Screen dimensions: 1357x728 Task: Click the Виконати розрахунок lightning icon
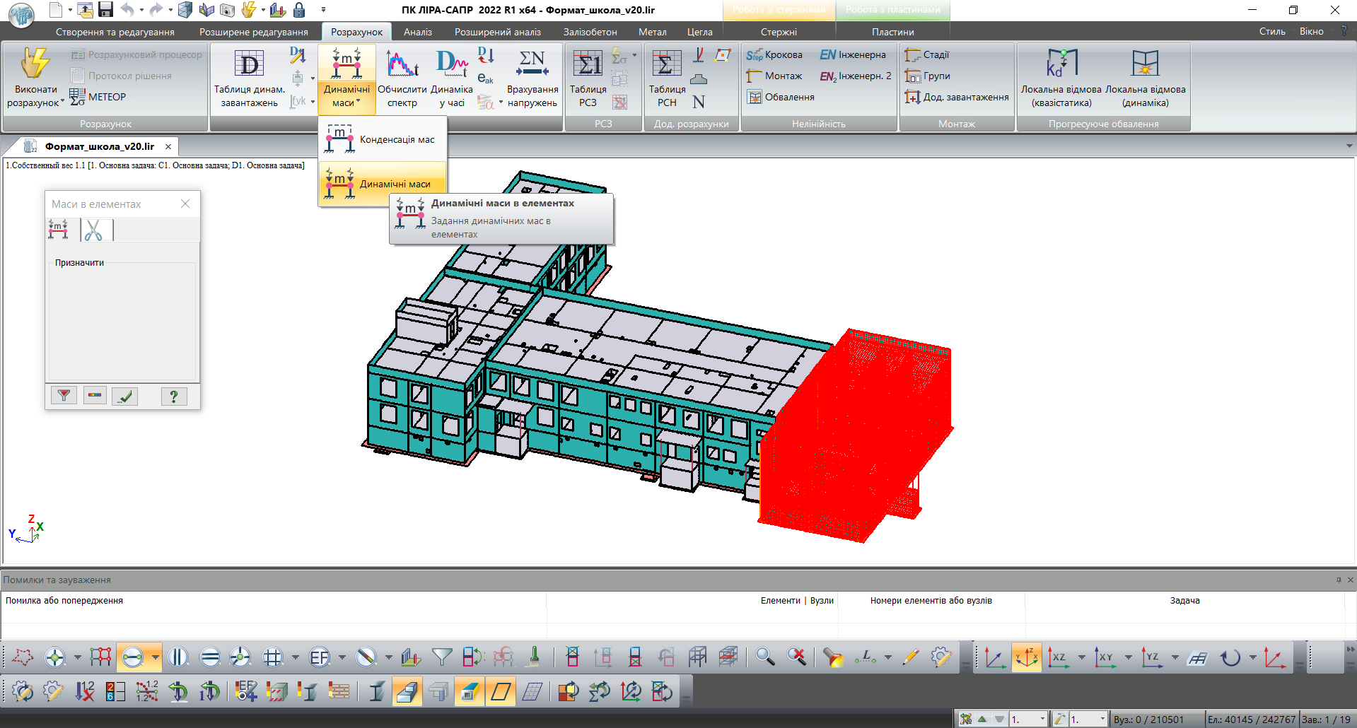pos(35,64)
